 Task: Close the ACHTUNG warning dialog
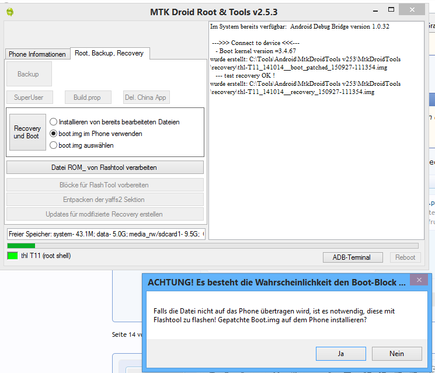[418, 281]
